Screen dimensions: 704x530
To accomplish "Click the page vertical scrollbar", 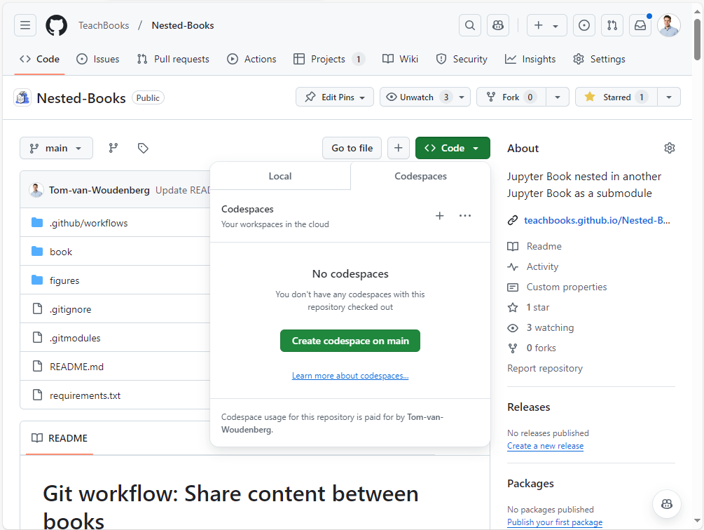I will pyautogui.click(x=697, y=280).
